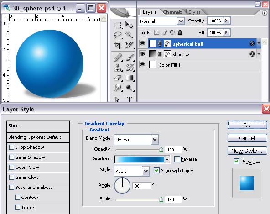270x214 pixels.
Task: Enable the Inner Glow checkbox
Action: click(x=11, y=177)
